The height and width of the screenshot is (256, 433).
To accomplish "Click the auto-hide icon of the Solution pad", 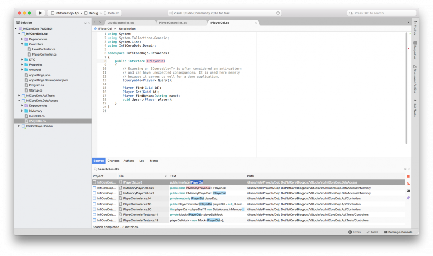I will [85, 23].
